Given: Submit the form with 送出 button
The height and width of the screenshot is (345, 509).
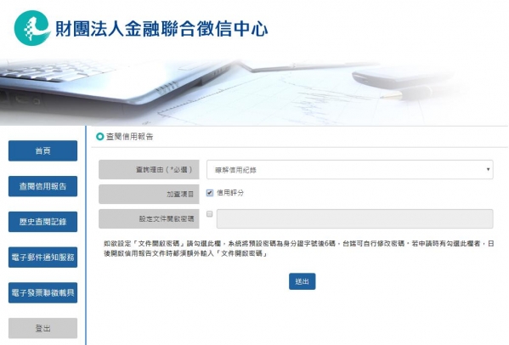Looking at the screenshot, I should click(x=303, y=281).
